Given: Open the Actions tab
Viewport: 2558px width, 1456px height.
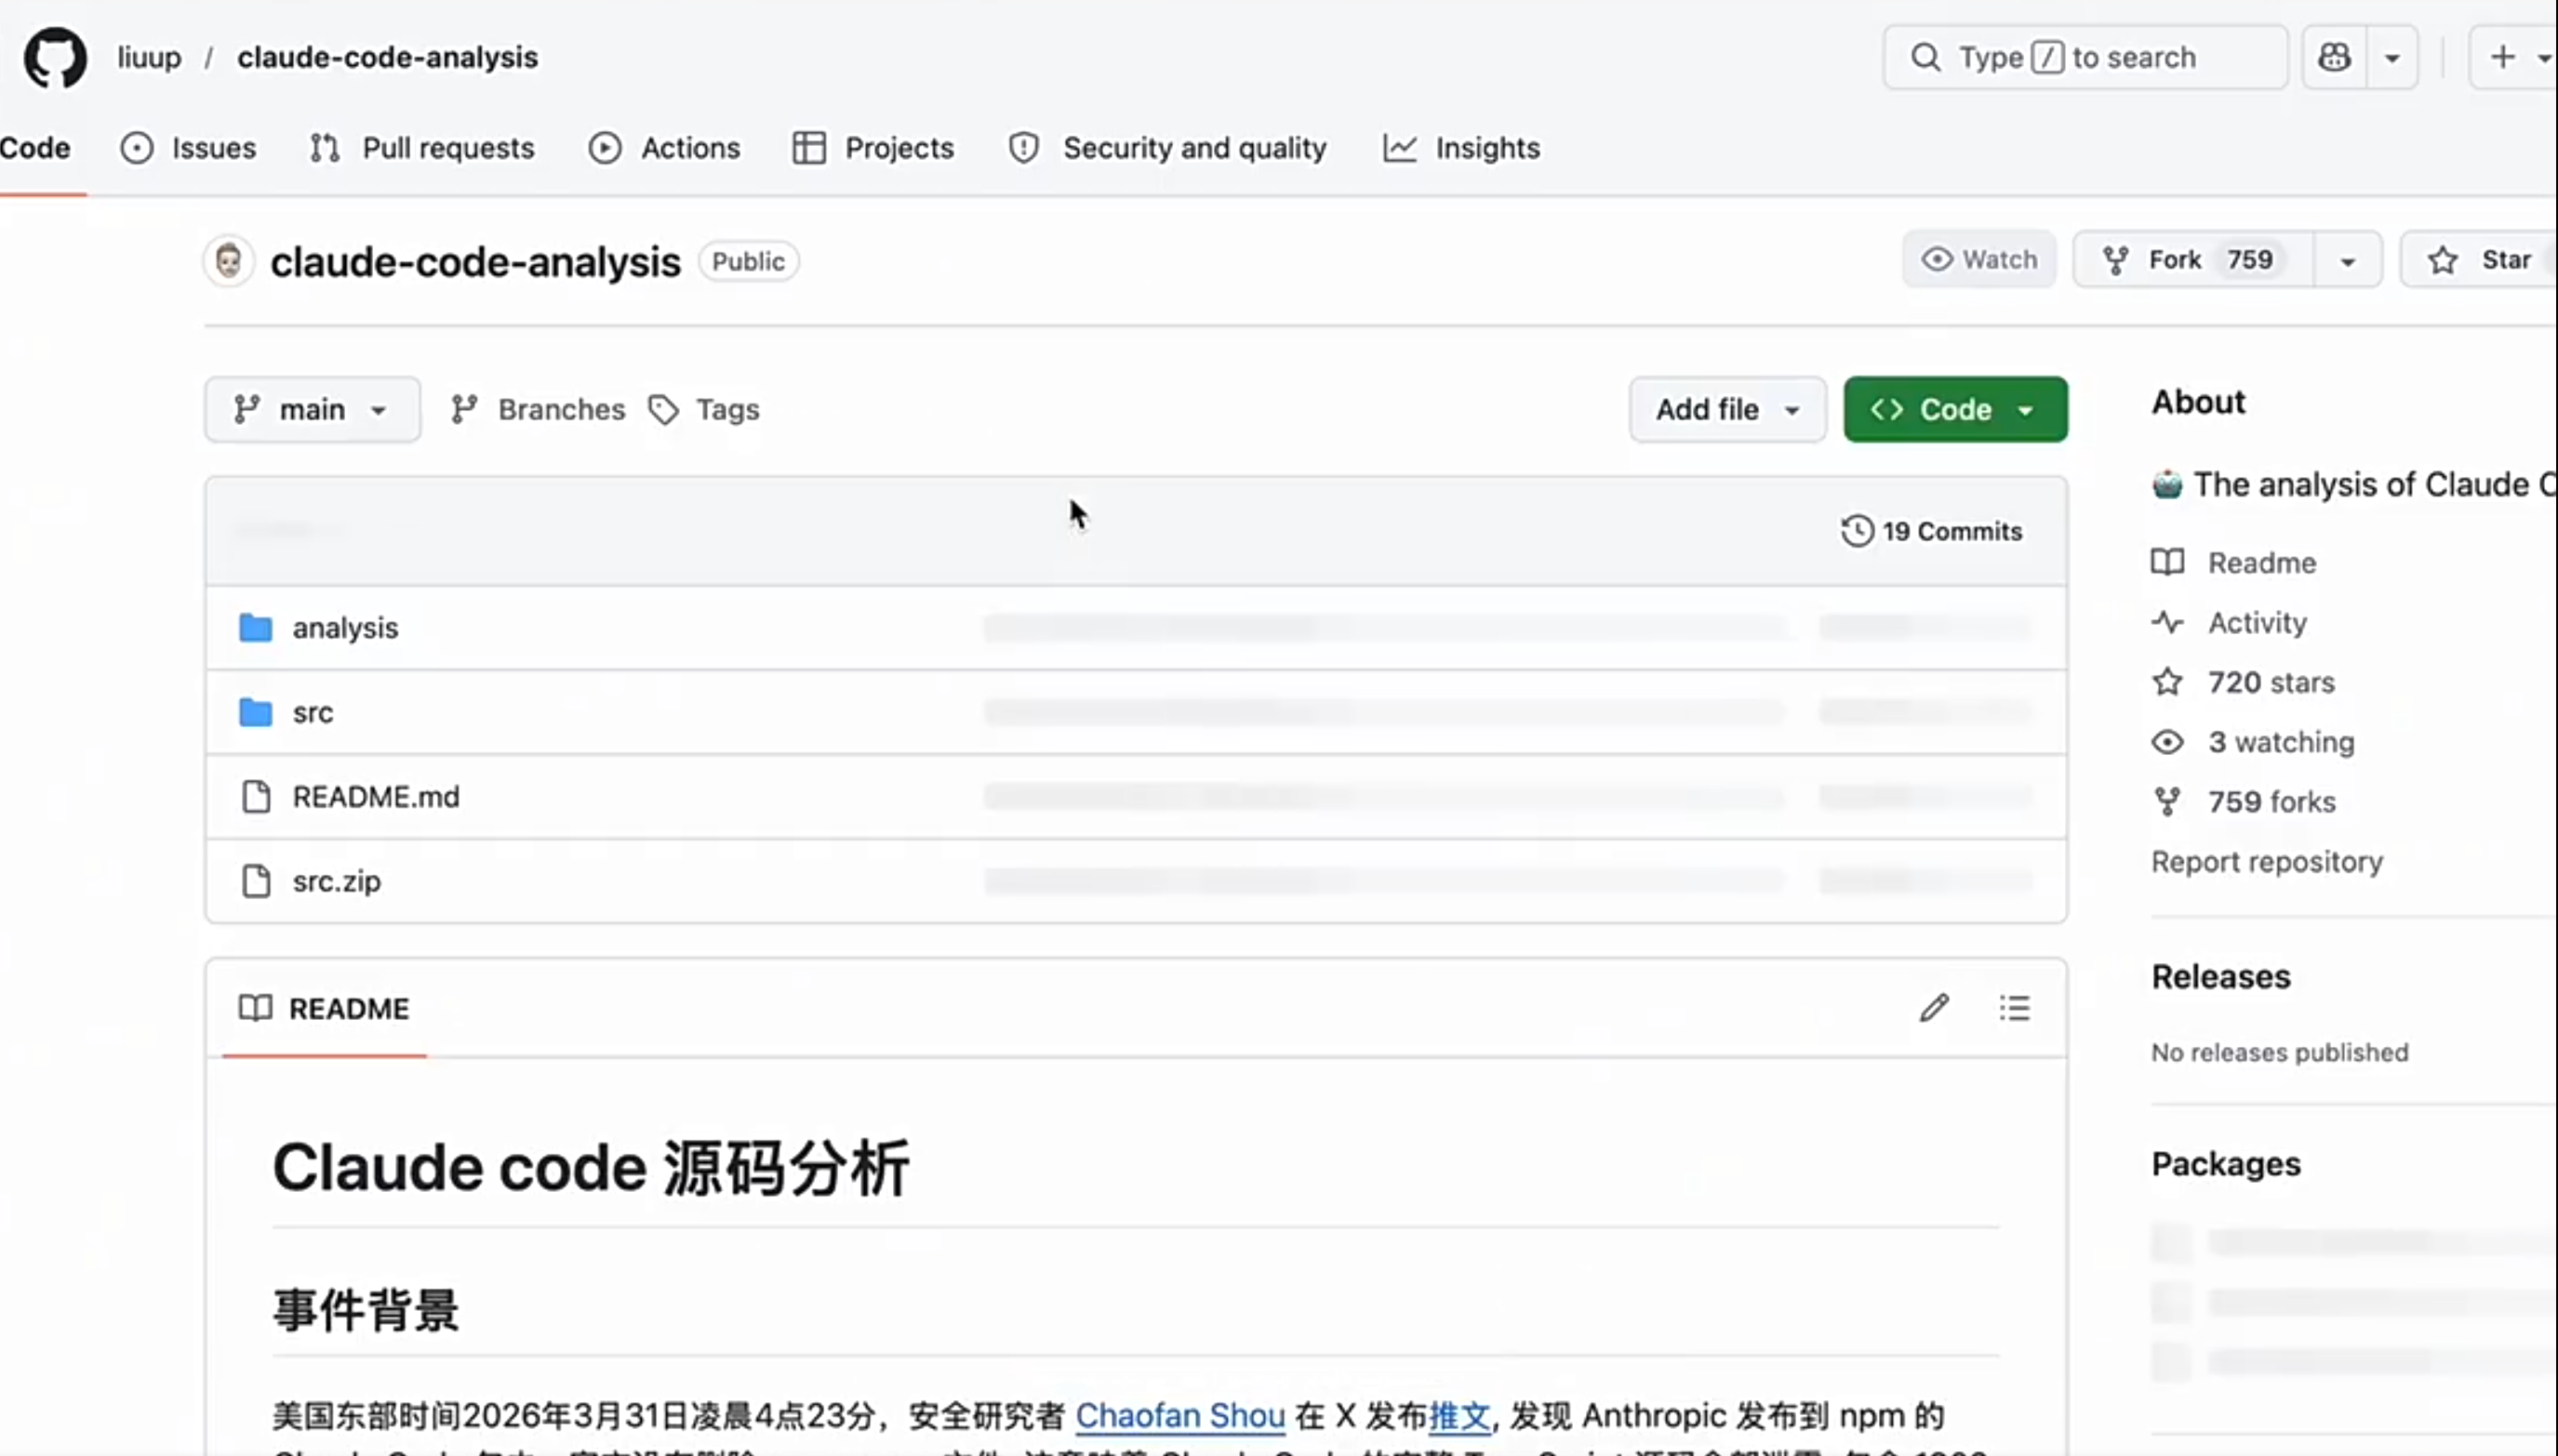Looking at the screenshot, I should coord(664,148).
